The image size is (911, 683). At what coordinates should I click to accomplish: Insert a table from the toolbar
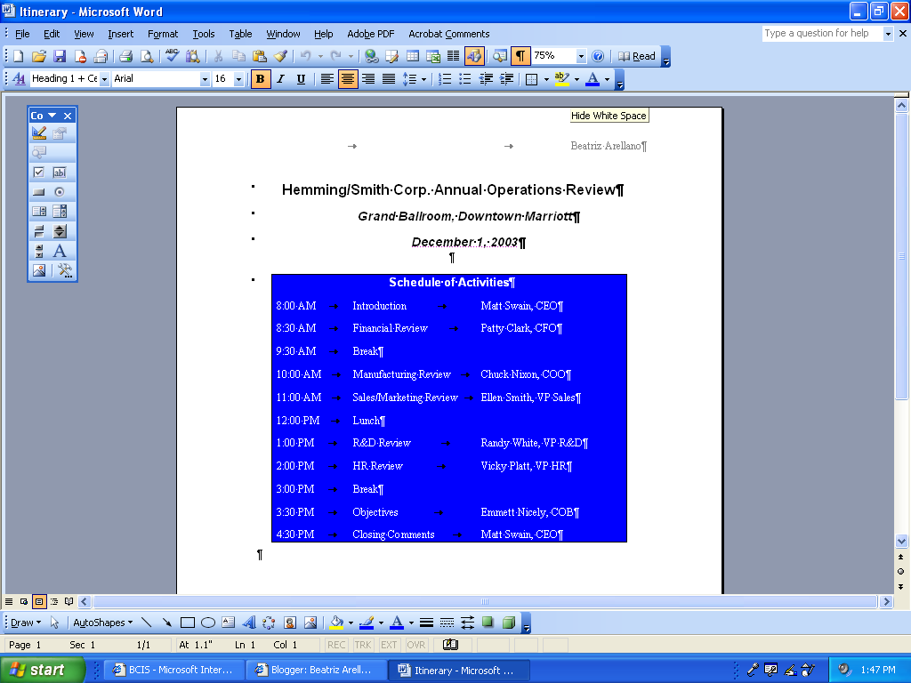coord(413,56)
